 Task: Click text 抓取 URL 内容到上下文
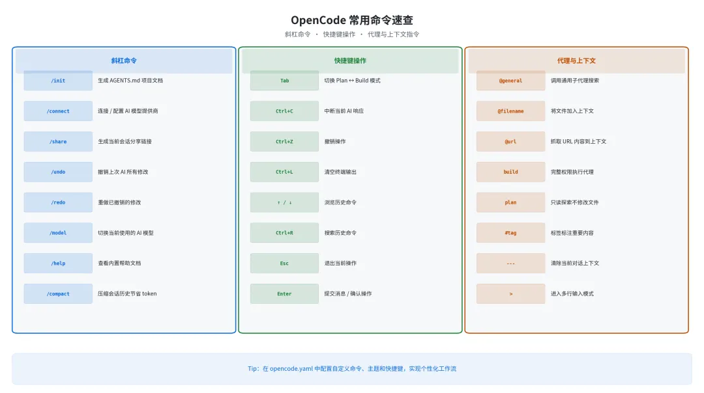pos(578,142)
